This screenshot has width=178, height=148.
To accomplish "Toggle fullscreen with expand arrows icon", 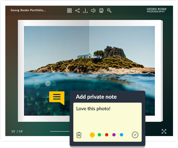I will [x=164, y=131].
